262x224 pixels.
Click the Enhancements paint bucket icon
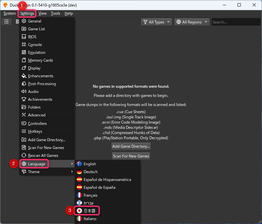(x=24, y=76)
